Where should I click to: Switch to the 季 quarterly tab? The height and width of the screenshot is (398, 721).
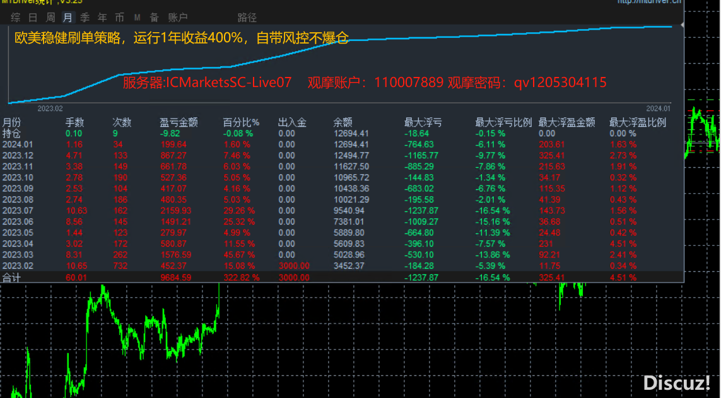[85, 18]
